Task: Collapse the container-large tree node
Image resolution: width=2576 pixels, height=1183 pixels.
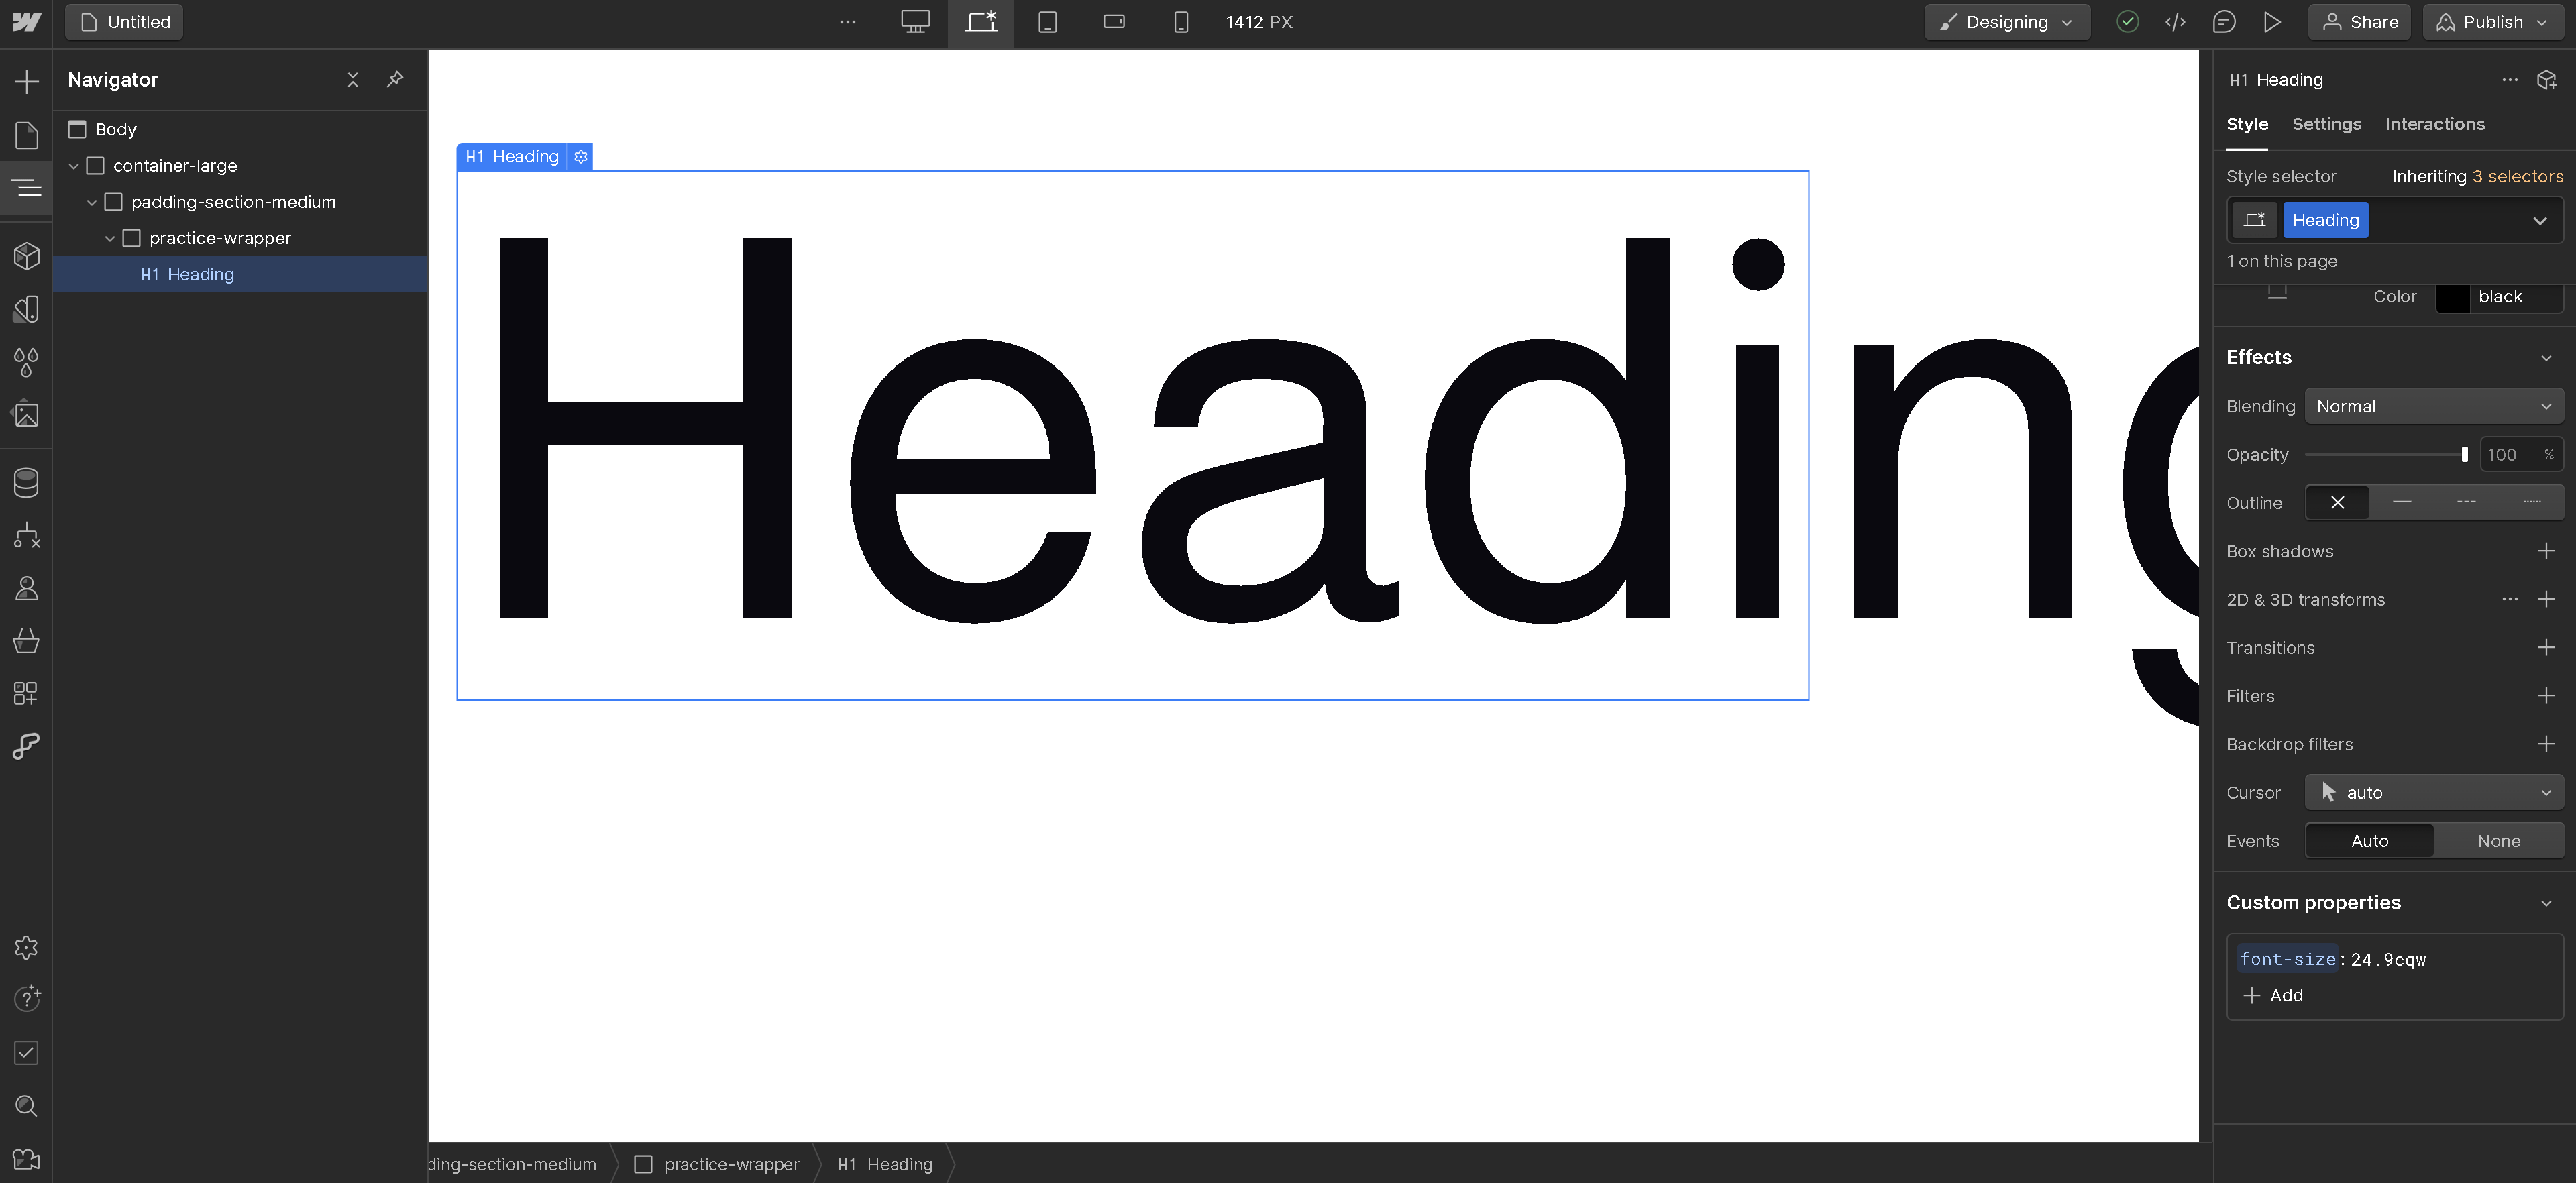Action: coord(73,166)
